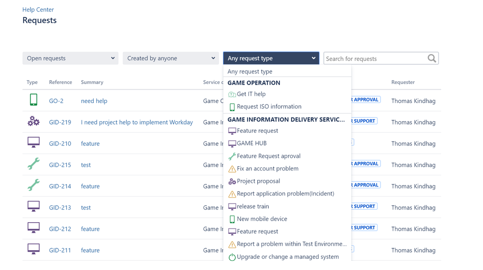This screenshot has height=270, width=483.
Task: Collapse the Any request type dropdown
Action: point(271,58)
